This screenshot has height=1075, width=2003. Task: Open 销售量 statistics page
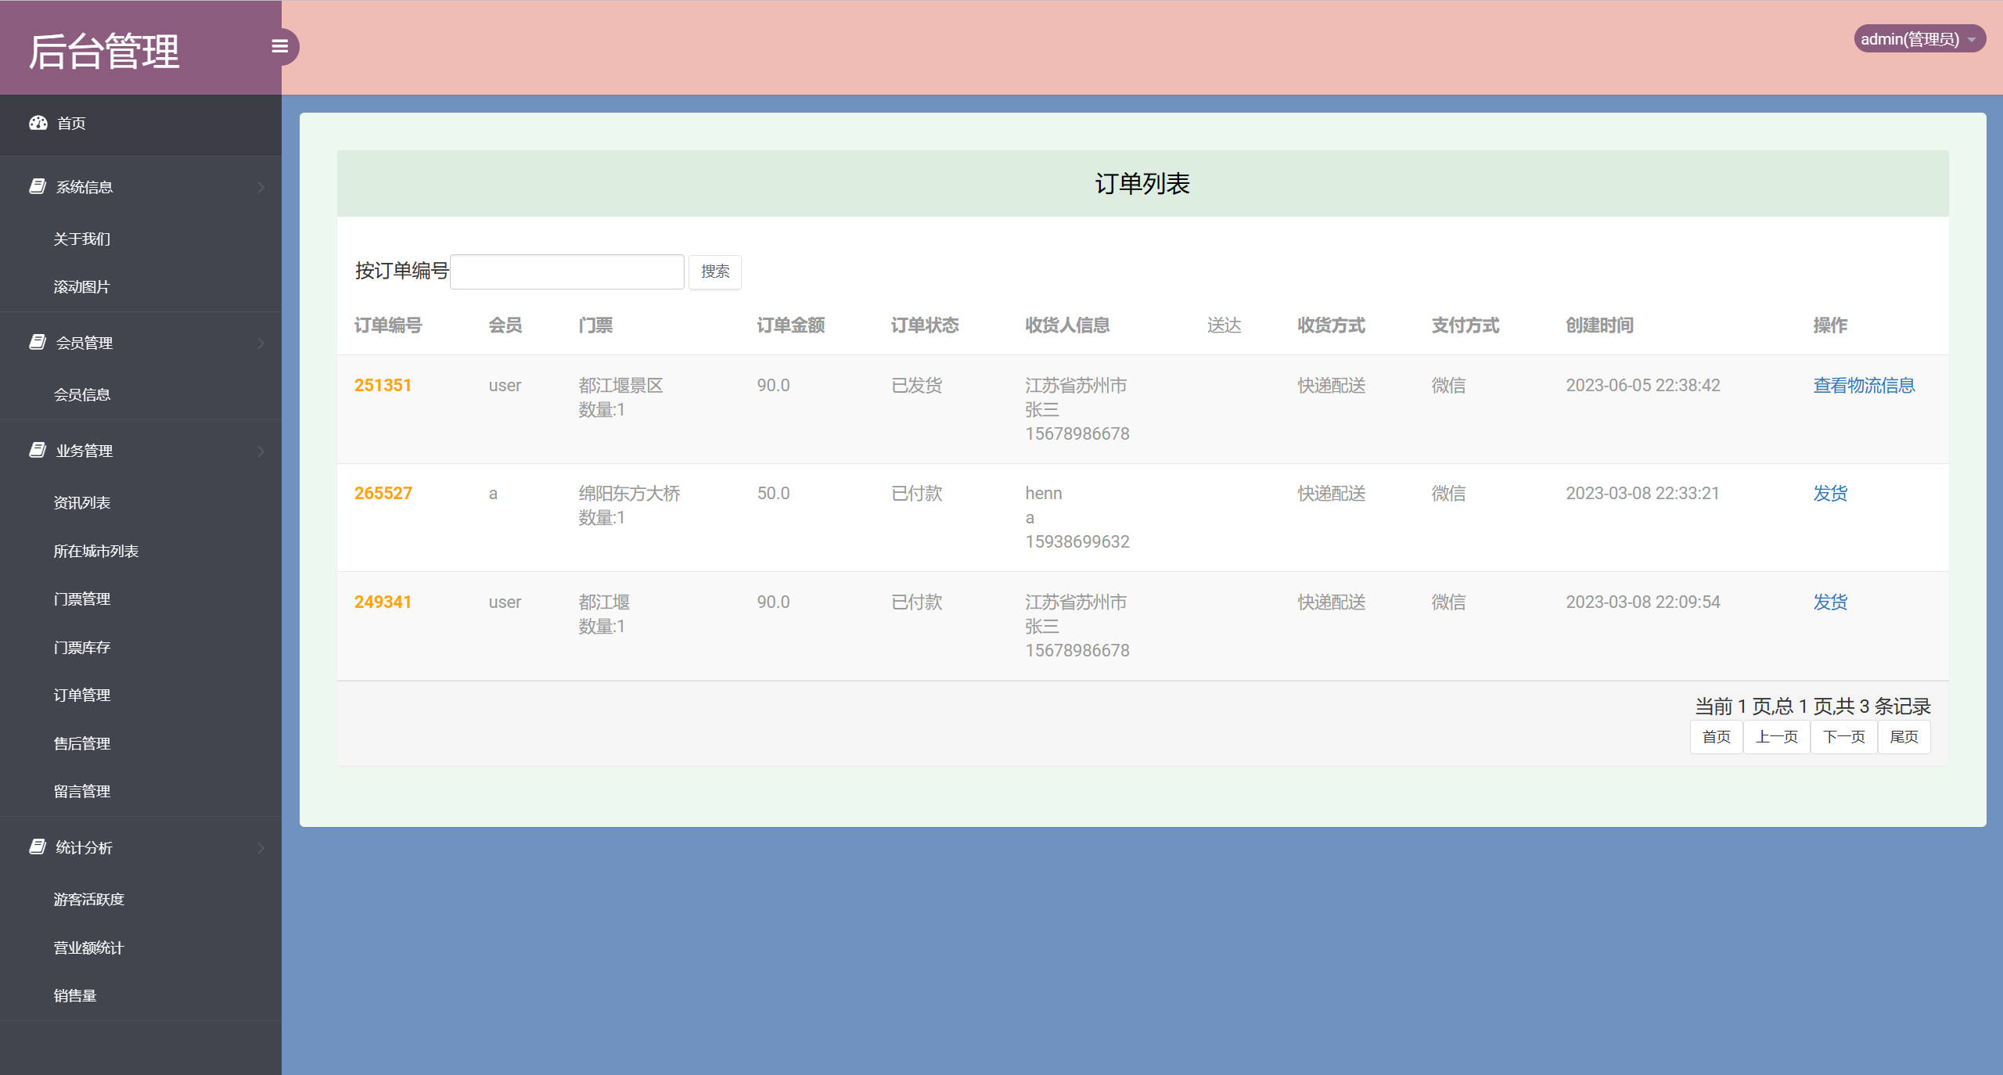[x=75, y=995]
